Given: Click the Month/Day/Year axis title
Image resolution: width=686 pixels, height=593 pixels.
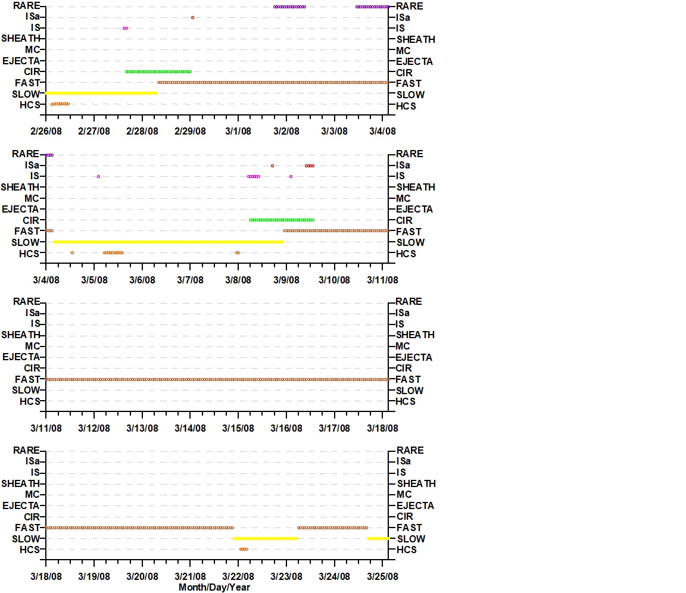Looking at the screenshot, I should (214, 587).
